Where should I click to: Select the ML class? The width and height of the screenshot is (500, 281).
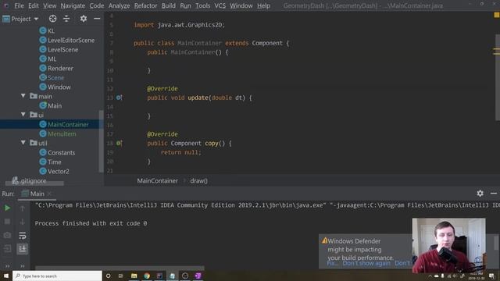tap(52, 59)
